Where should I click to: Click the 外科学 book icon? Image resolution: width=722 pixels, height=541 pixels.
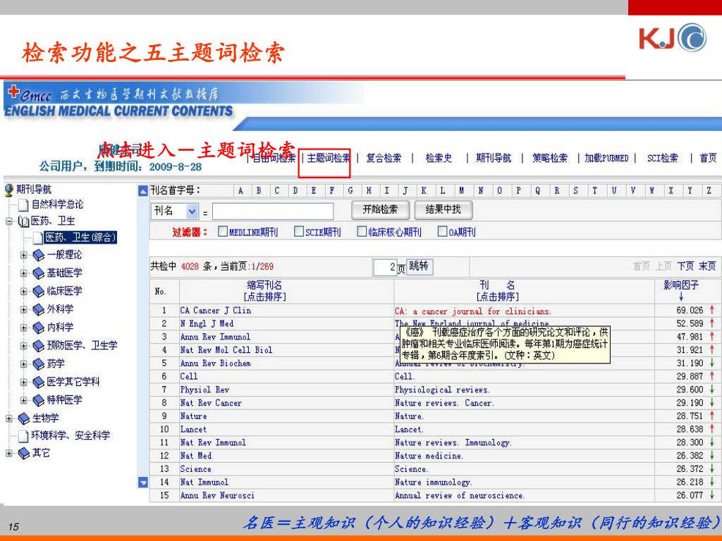point(39,310)
